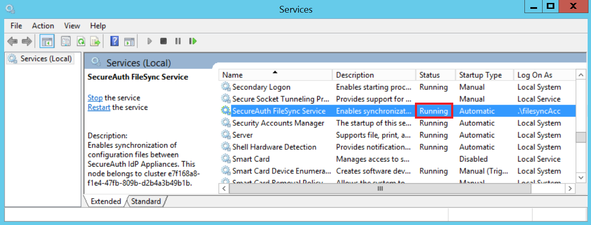Select the Server service name
The width and height of the screenshot is (591, 225).
point(243,135)
